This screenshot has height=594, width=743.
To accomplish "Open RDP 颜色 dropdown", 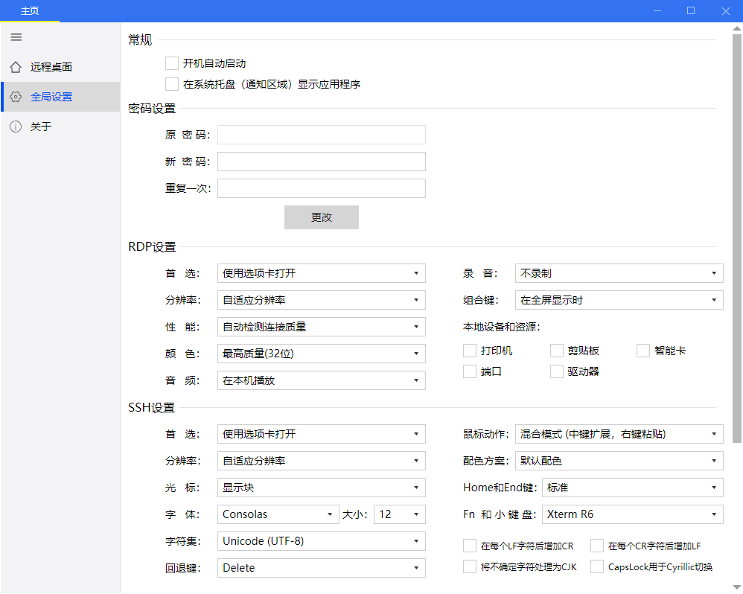I will coord(322,354).
